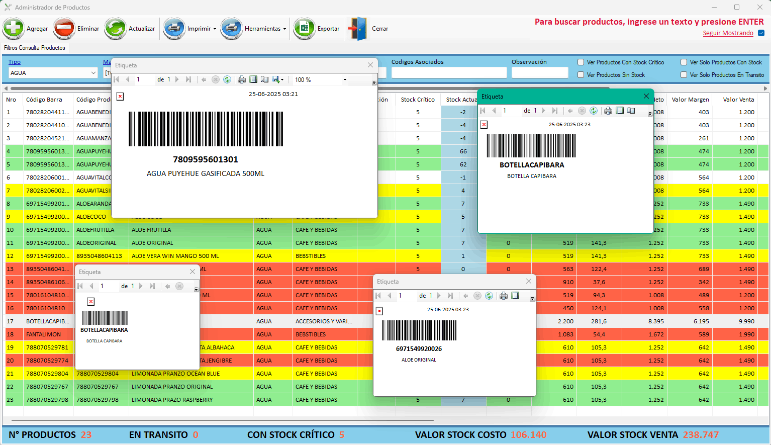Click the Cerrar door icon
Viewport: 771px width, 445px height.
pyautogui.click(x=358, y=29)
